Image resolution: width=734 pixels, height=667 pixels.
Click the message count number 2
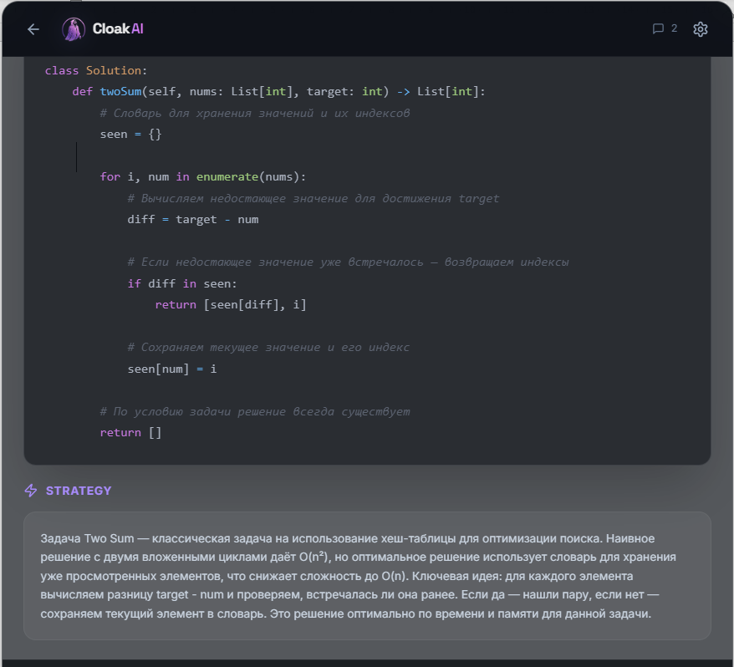pyautogui.click(x=674, y=28)
